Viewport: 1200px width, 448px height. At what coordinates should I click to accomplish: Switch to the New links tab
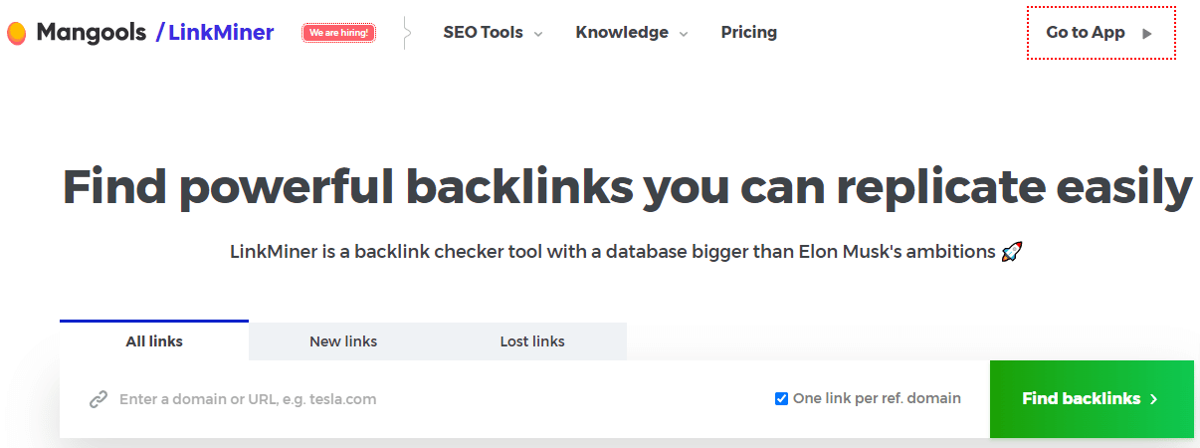point(343,341)
